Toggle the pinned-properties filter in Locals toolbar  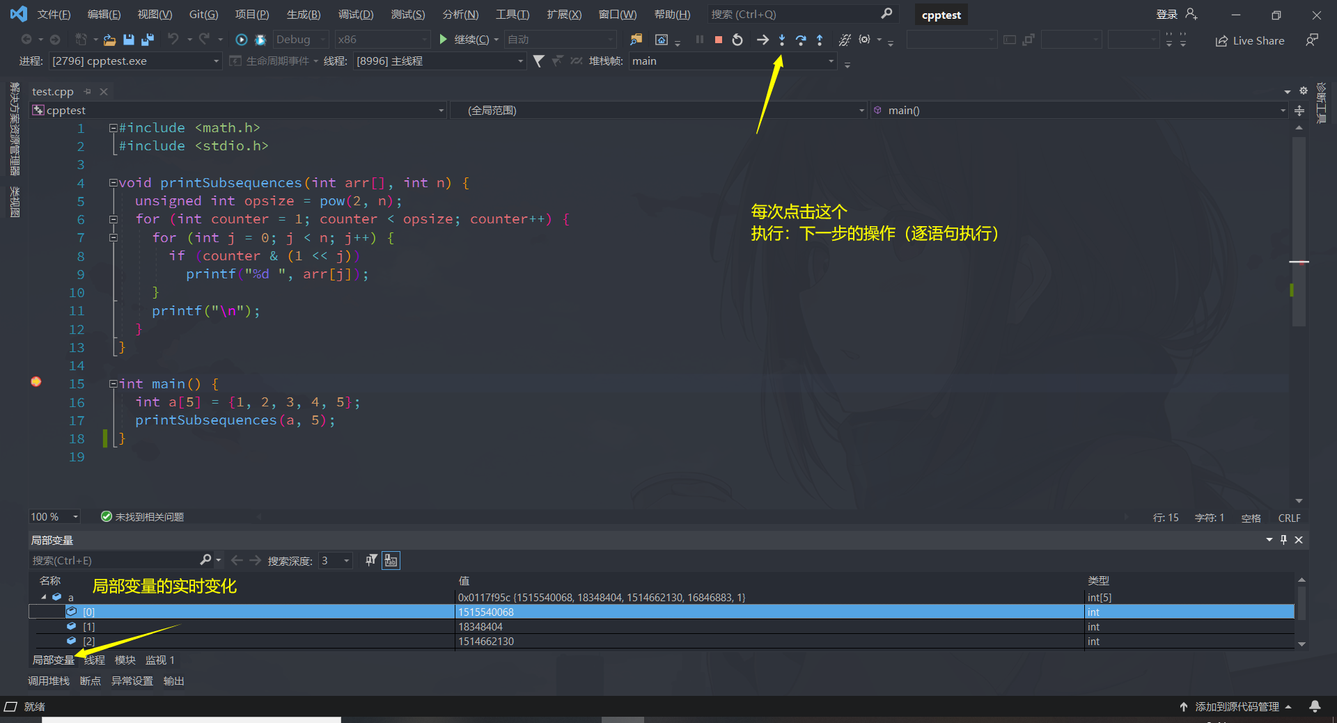click(x=372, y=560)
